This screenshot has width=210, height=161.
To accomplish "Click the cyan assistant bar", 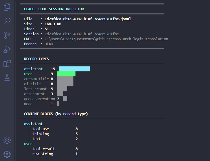I will pos(75,69).
